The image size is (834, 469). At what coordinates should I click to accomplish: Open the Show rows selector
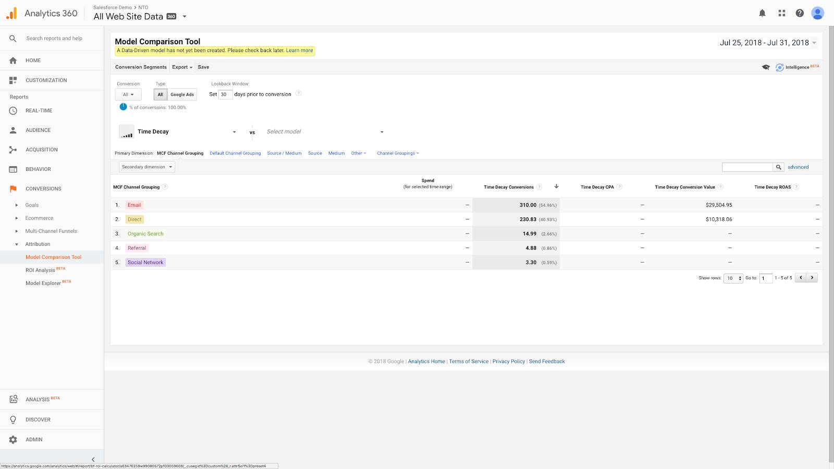733,278
